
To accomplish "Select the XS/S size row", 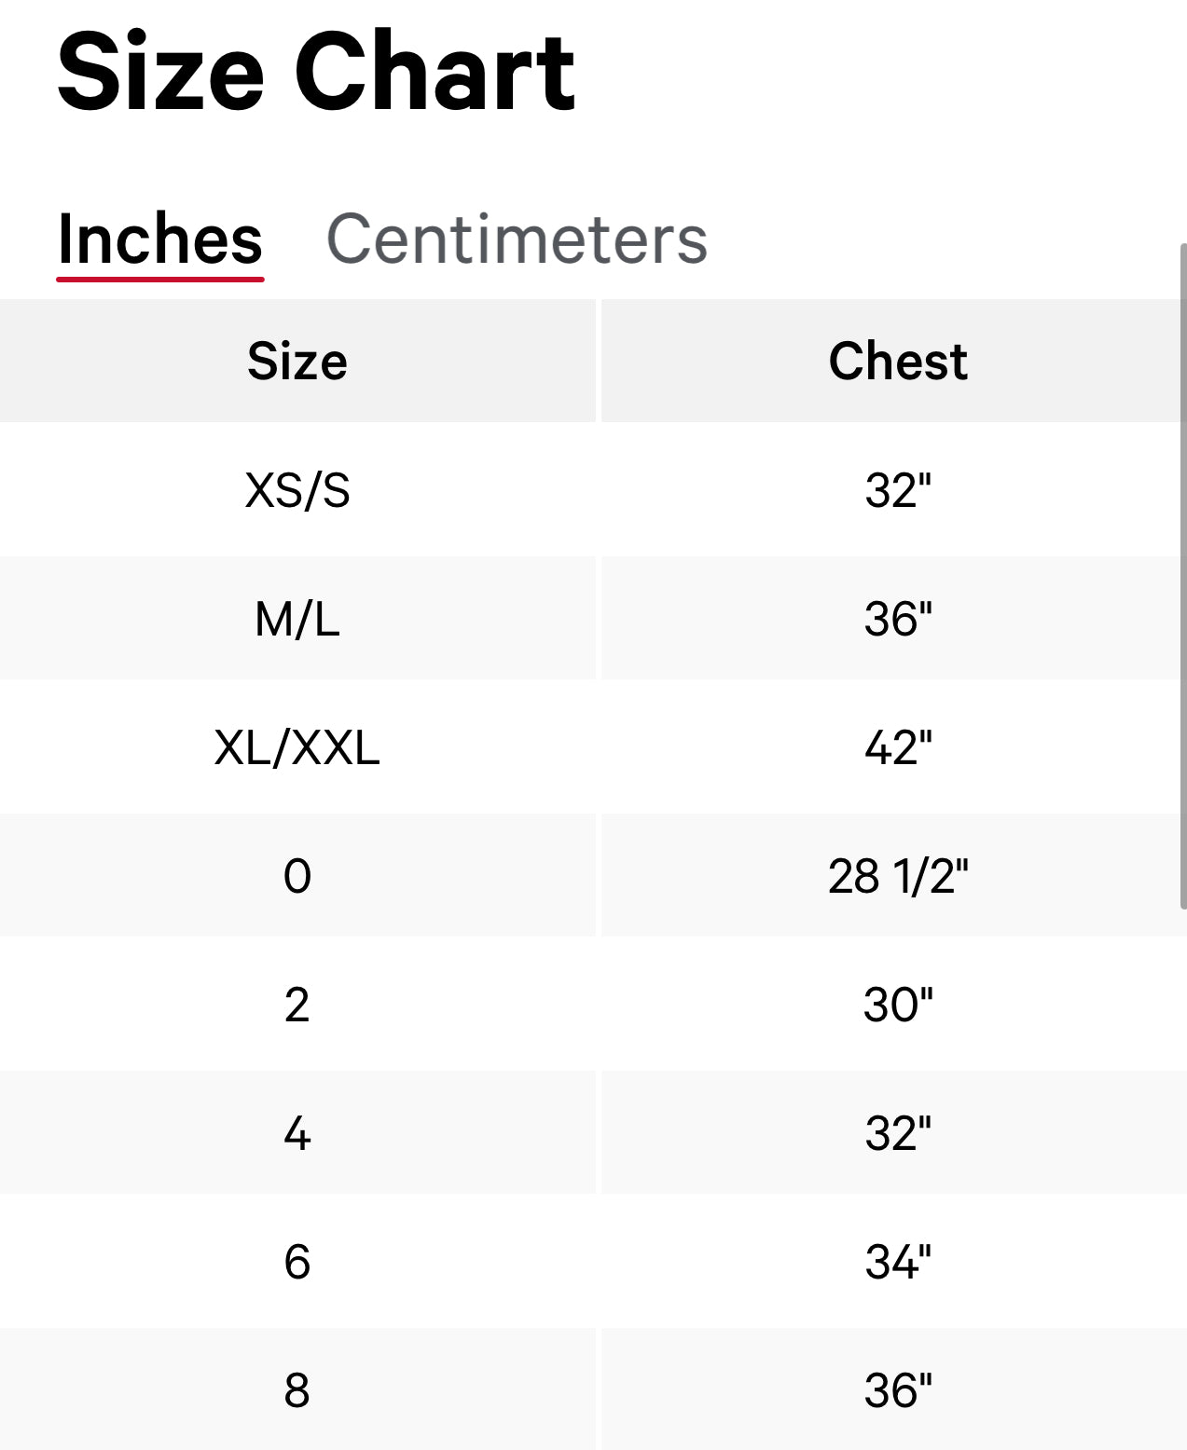I will tap(297, 490).
